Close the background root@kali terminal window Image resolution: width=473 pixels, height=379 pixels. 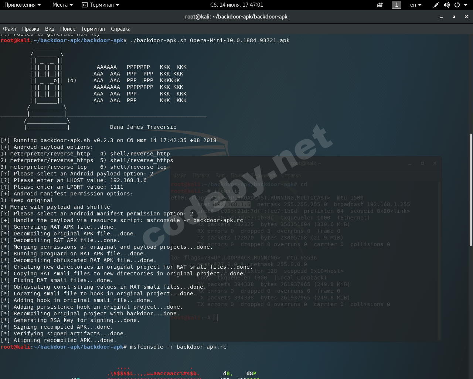click(435, 163)
